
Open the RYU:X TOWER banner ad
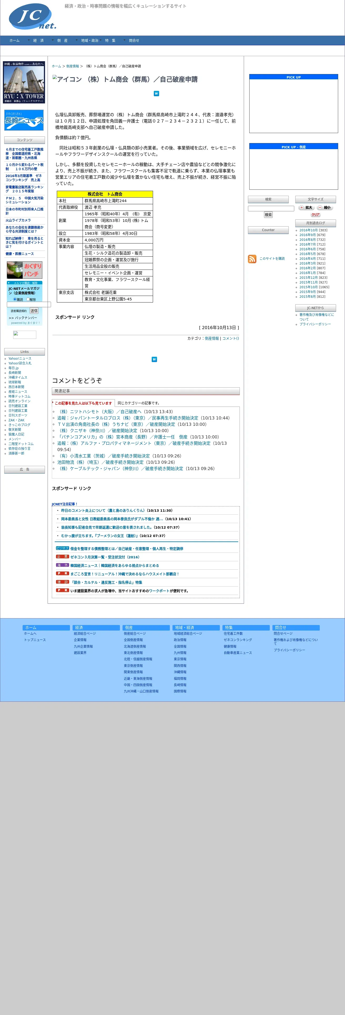pyautogui.click(x=24, y=82)
